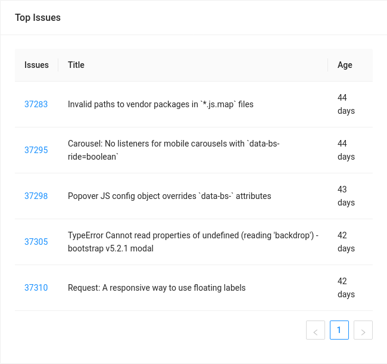Viewport: 387px width, 364px height.
Task: Select page 1 in pagination
Action: coord(339,330)
